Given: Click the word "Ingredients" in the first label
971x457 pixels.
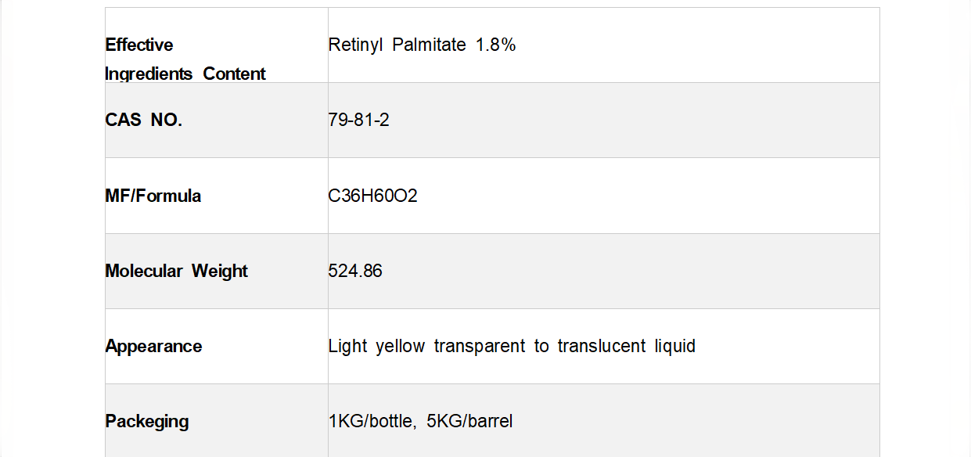Looking at the screenshot, I should (149, 74).
